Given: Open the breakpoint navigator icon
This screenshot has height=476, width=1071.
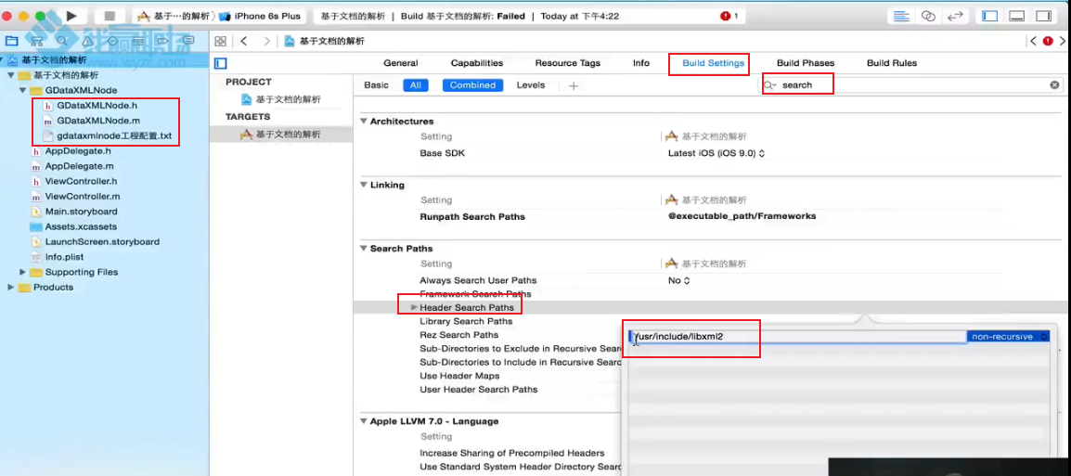Looking at the screenshot, I should pyautogui.click(x=163, y=41).
